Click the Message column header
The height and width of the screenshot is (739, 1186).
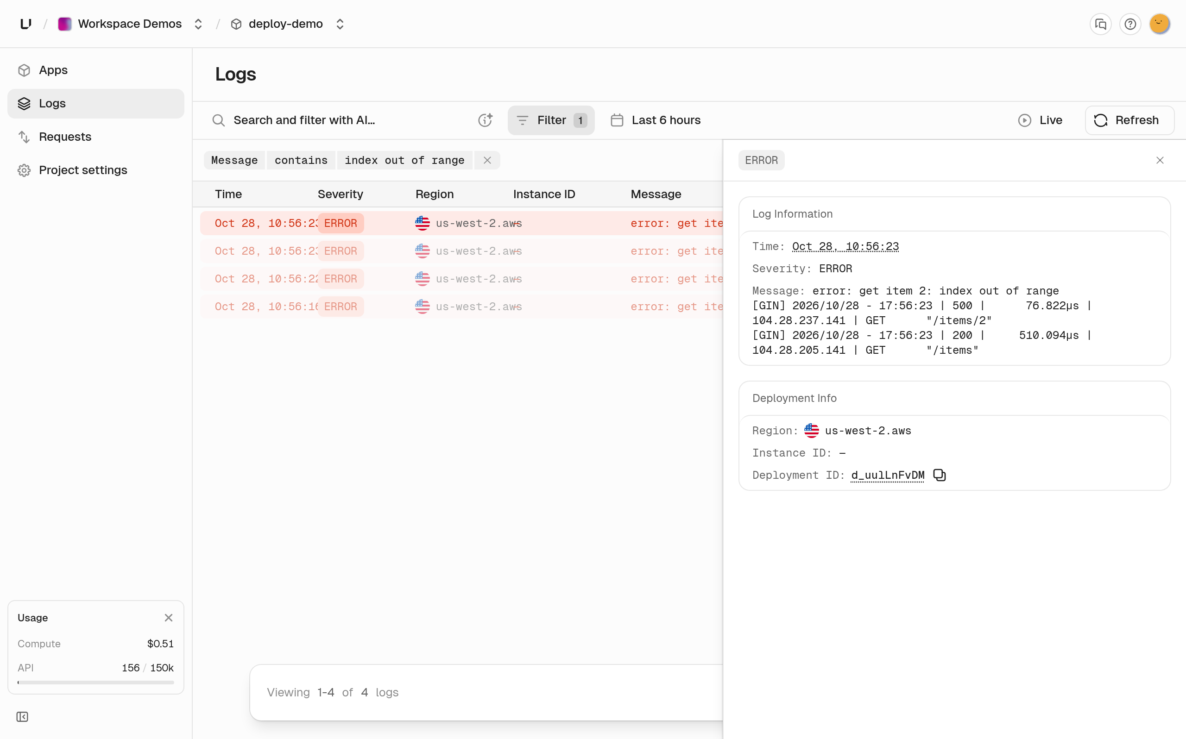coord(656,194)
